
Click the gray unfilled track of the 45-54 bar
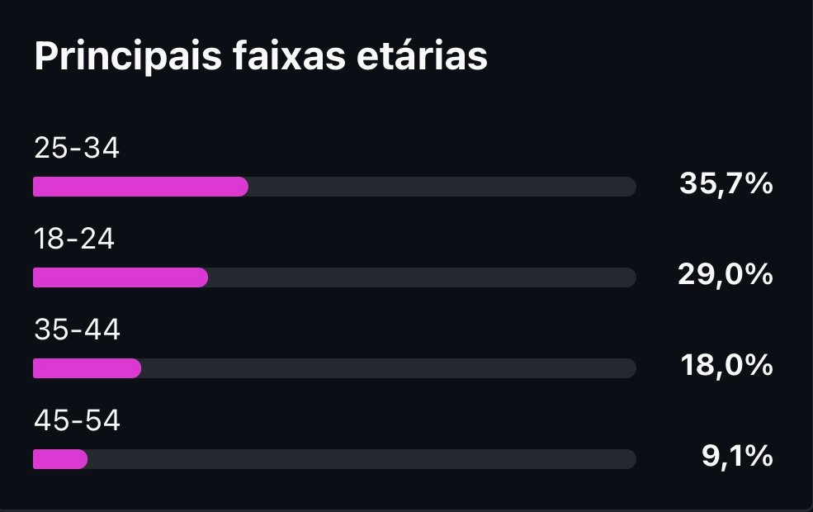[x=362, y=459]
